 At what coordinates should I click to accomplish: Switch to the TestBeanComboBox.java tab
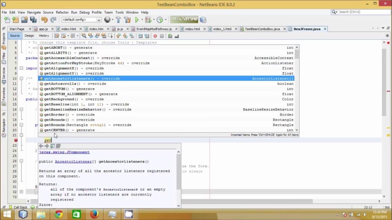coord(262,29)
